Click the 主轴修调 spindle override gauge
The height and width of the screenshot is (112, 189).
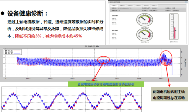145,20
